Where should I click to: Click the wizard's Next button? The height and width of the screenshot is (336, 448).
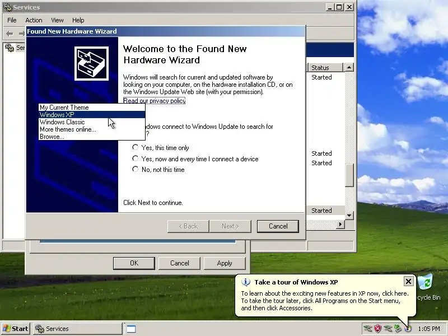pyautogui.click(x=230, y=226)
